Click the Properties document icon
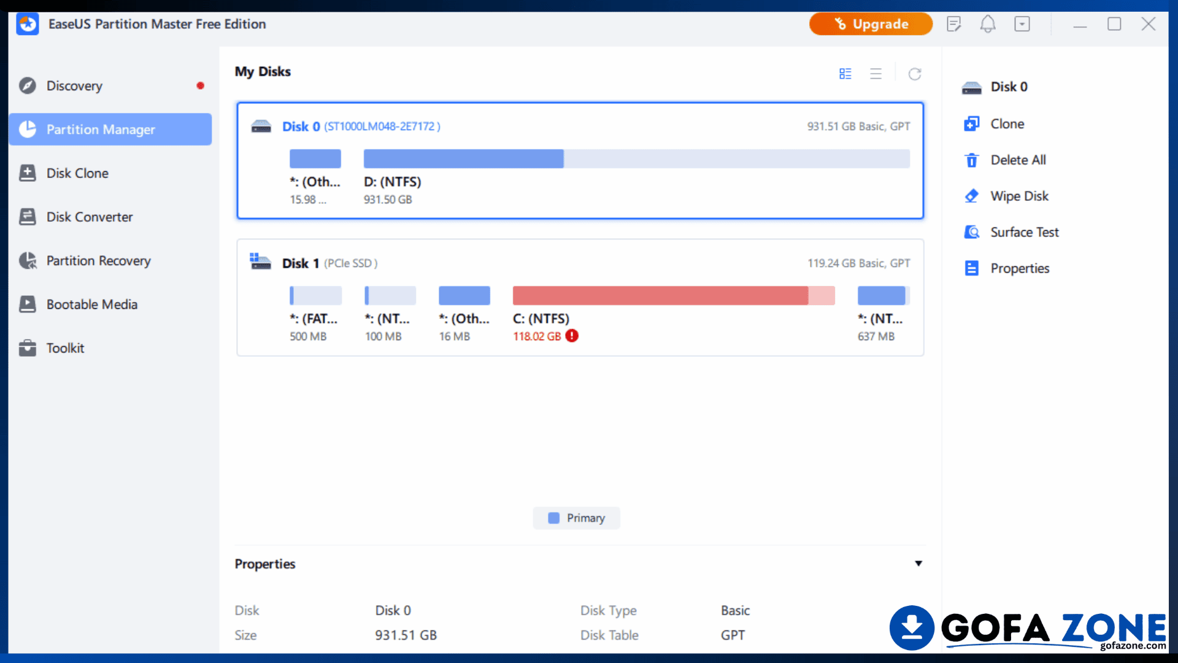This screenshot has height=663, width=1178. pos(972,268)
